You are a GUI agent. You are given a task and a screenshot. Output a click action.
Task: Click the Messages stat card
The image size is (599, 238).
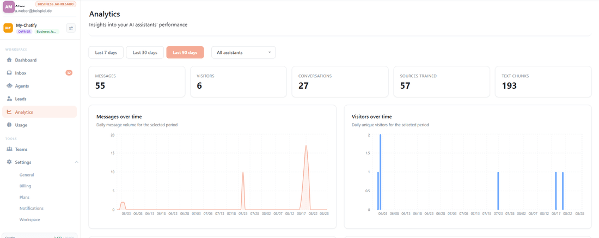[x=137, y=82]
